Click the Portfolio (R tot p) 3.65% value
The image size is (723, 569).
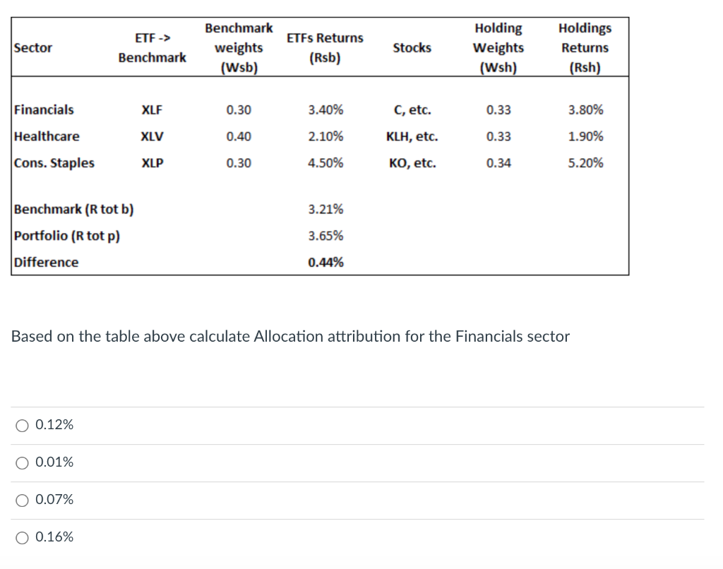click(325, 236)
